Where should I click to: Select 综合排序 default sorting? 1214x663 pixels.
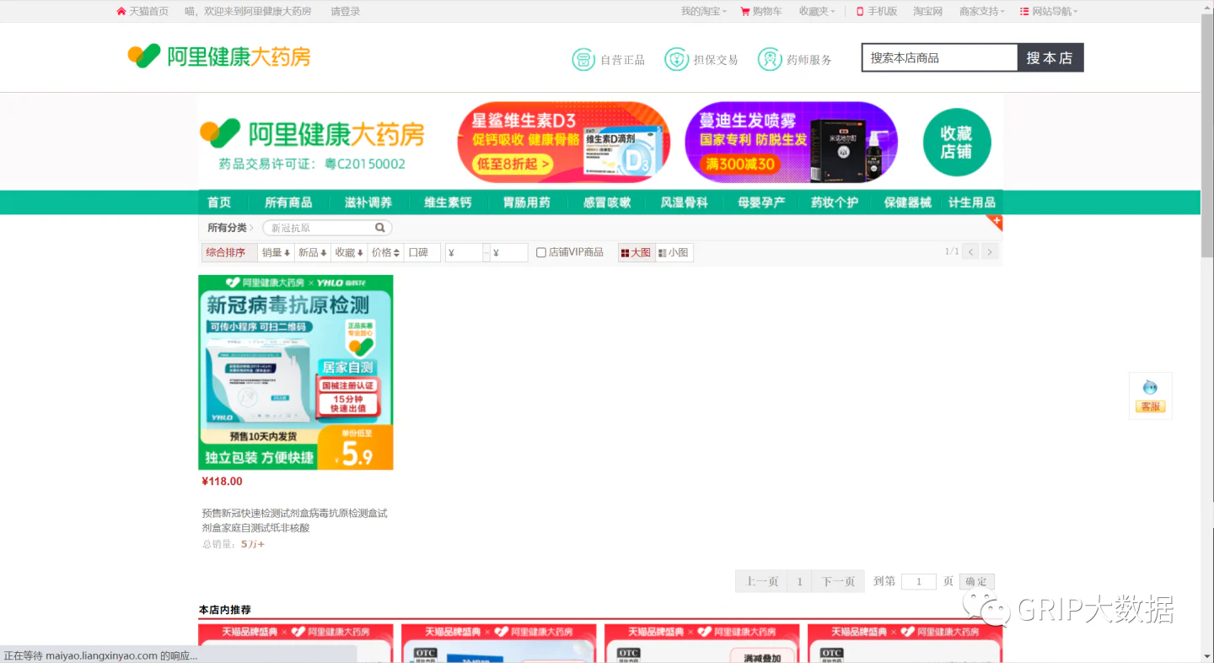229,252
